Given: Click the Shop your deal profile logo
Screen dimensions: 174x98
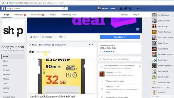Looking at the screenshot, I should pos(13,31).
